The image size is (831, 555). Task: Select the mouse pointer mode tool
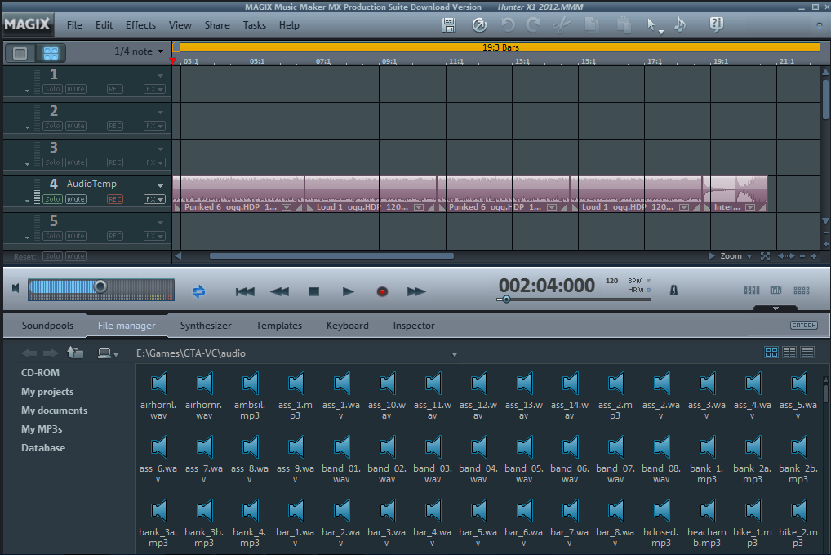[x=652, y=25]
